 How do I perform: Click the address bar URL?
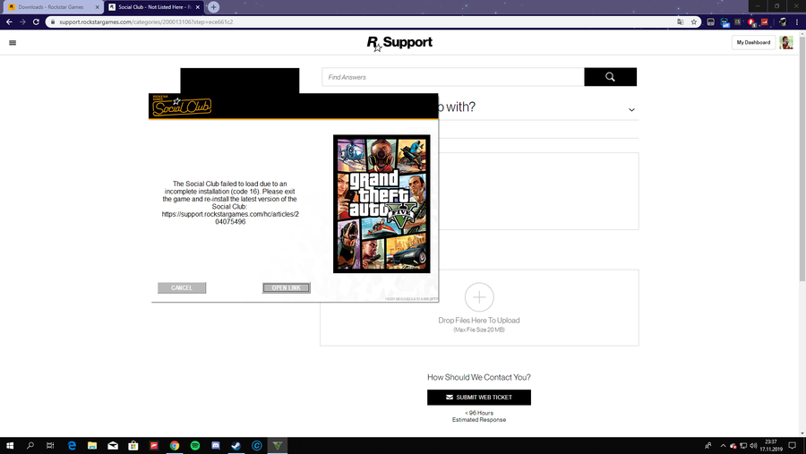point(146,22)
